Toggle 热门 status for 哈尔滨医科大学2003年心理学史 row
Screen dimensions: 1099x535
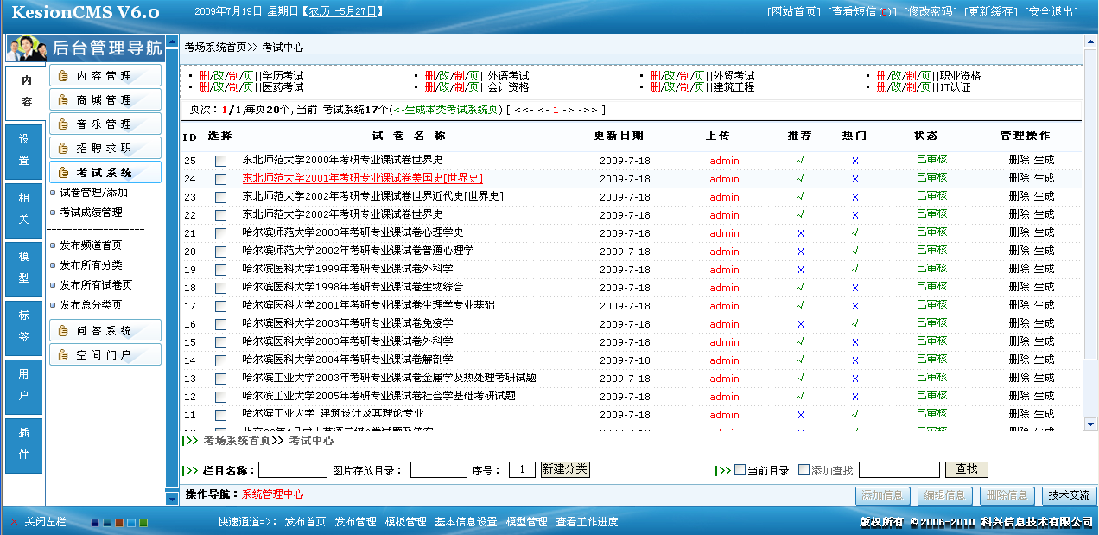[854, 232]
